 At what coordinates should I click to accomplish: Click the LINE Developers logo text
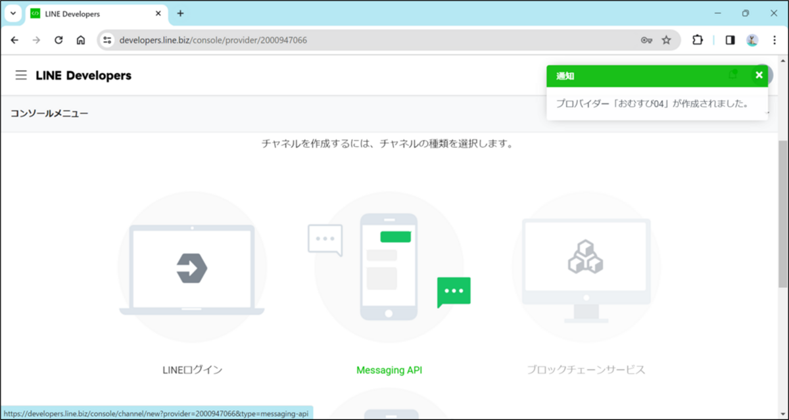(x=84, y=76)
